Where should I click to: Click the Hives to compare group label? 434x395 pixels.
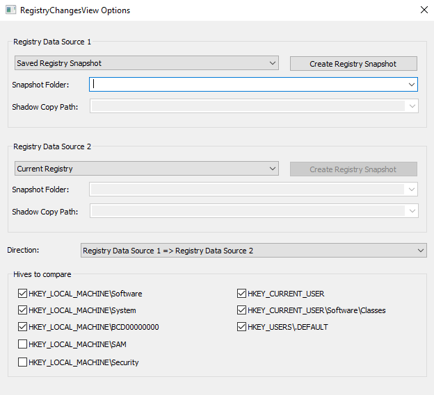42,274
